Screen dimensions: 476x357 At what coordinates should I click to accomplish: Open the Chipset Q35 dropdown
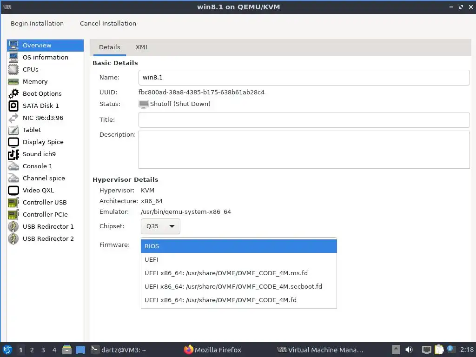pyautogui.click(x=160, y=226)
